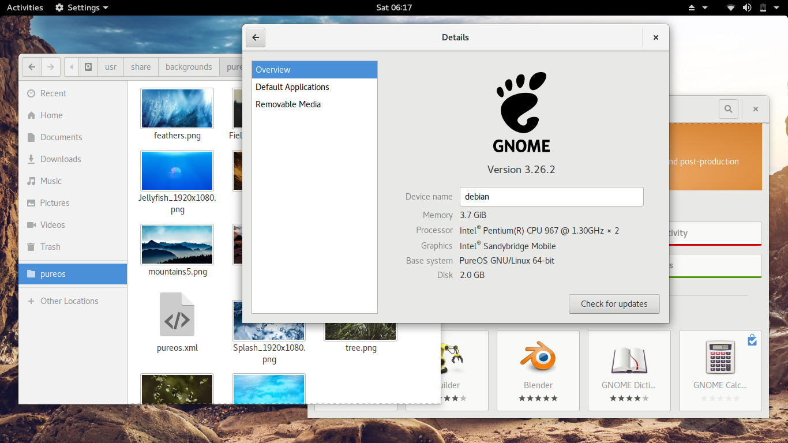Switch to Removable Media section
The height and width of the screenshot is (443, 788).
(315, 104)
